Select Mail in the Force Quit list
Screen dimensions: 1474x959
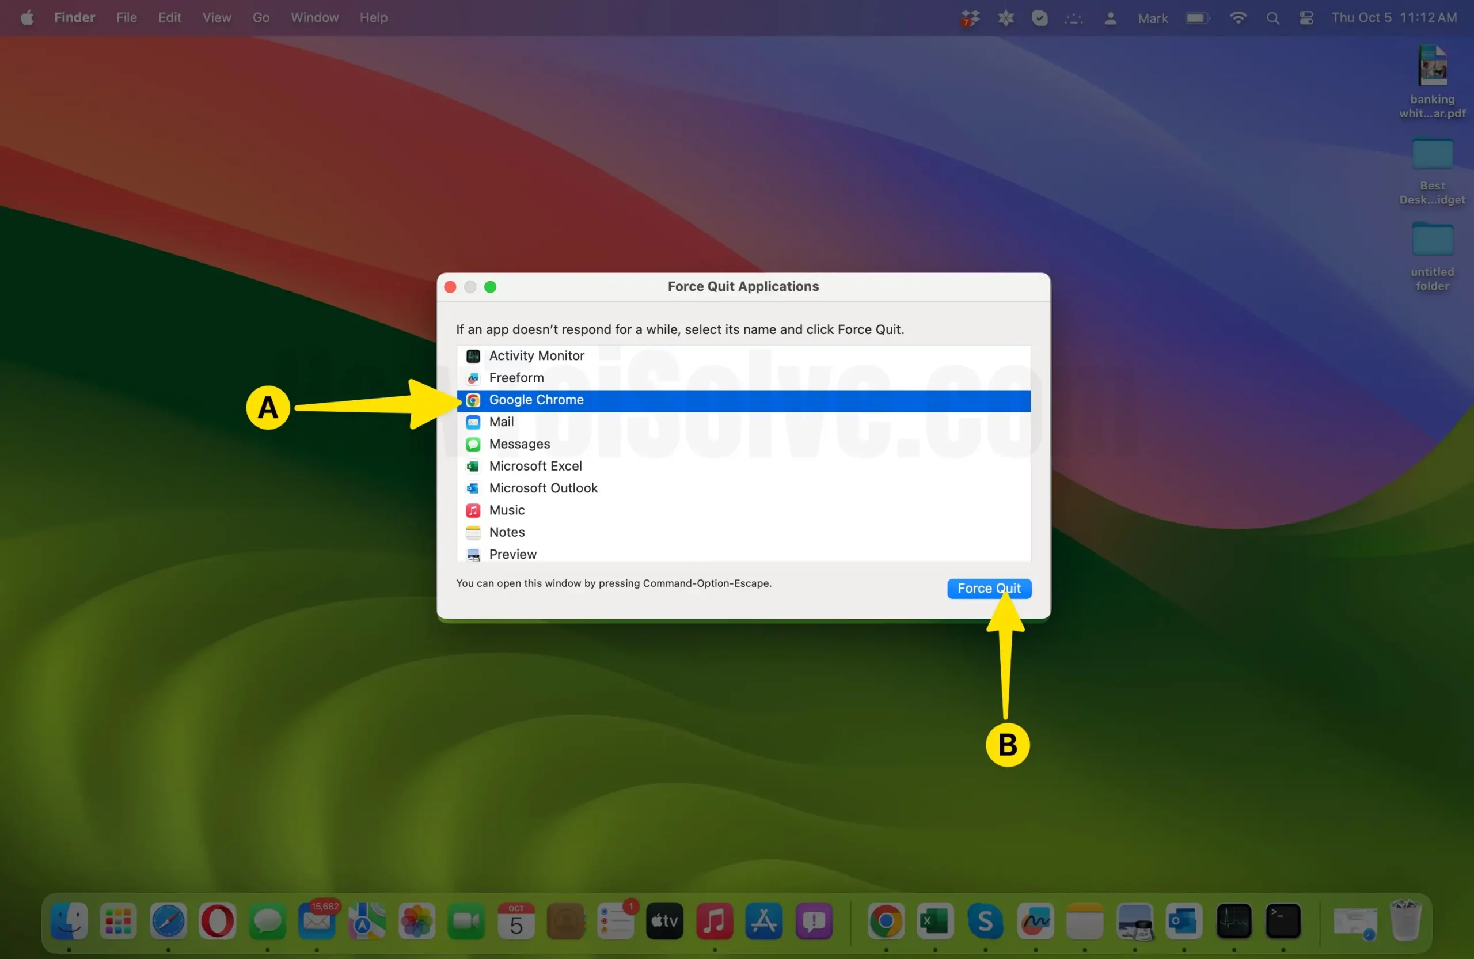pyautogui.click(x=743, y=422)
